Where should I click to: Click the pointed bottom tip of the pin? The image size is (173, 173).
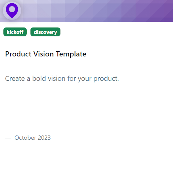click(x=12, y=17)
